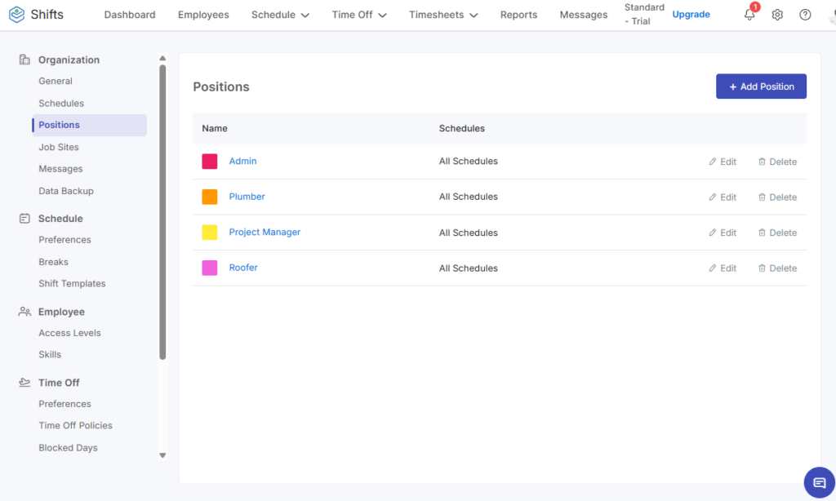836x501 pixels.
Task: Open the settings gear icon
Action: (x=777, y=15)
